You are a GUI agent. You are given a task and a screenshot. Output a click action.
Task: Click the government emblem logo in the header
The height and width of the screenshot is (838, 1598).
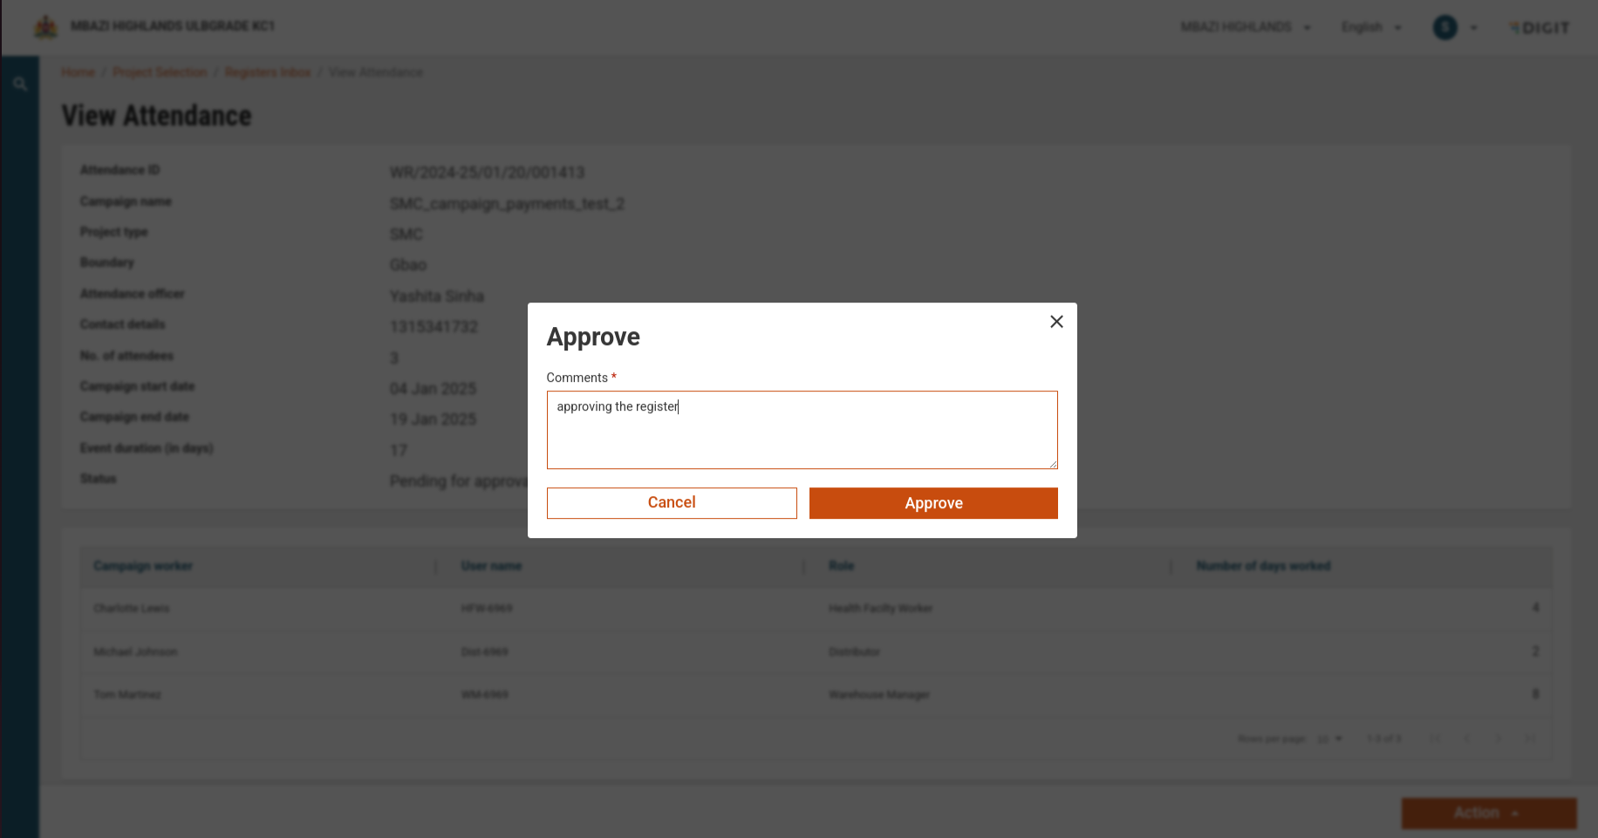[45, 27]
